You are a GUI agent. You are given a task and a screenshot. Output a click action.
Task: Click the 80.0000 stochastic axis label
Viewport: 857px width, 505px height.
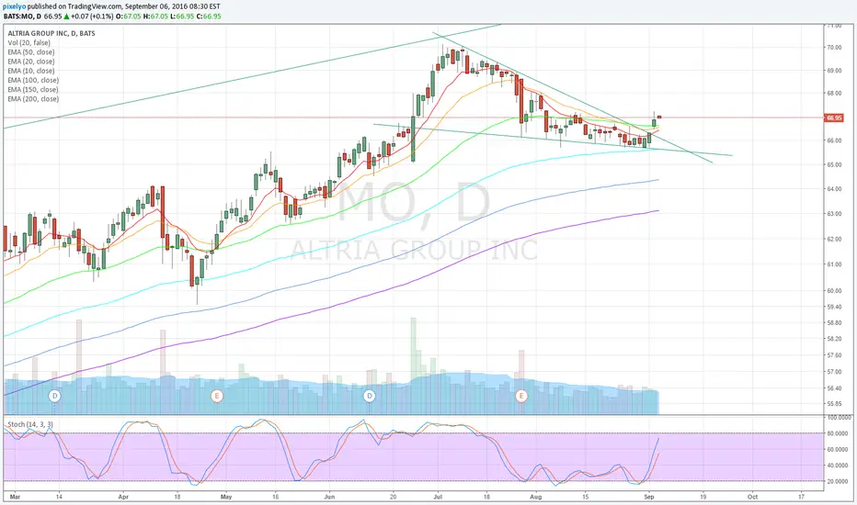pyautogui.click(x=840, y=433)
